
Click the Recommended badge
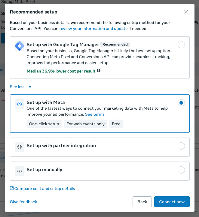(x=115, y=44)
